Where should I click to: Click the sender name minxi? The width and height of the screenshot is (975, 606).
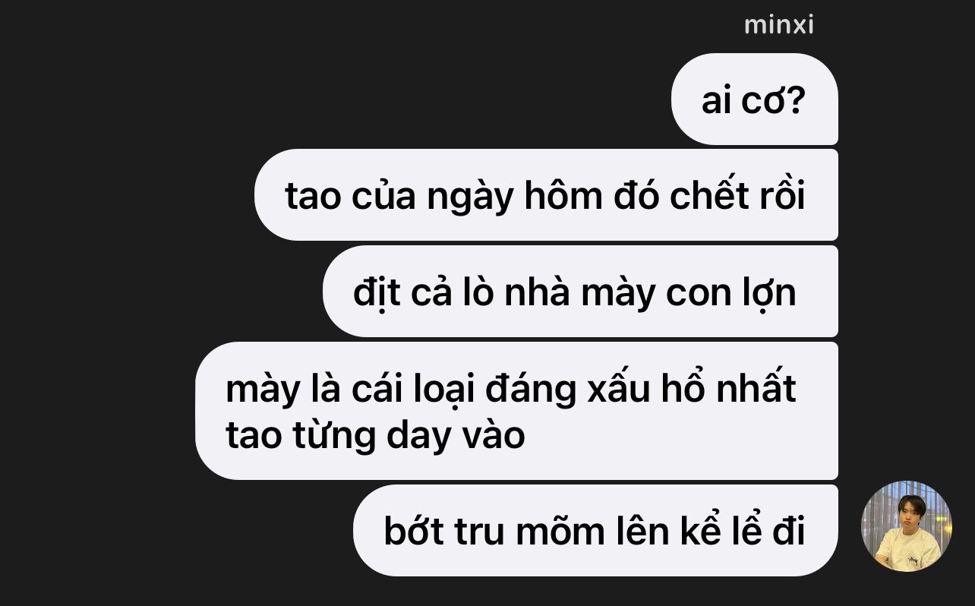point(778,24)
